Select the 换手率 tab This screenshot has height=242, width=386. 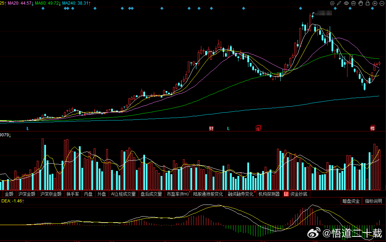tap(73, 194)
